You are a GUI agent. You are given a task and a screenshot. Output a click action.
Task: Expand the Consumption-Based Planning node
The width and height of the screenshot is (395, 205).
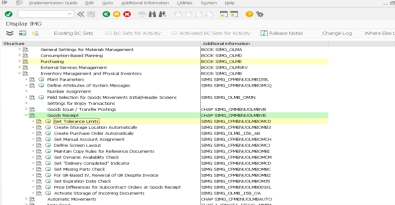point(19,56)
